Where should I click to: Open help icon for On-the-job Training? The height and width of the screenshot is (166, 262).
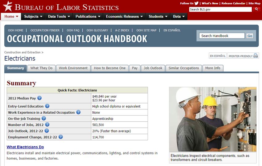tap(44, 118)
